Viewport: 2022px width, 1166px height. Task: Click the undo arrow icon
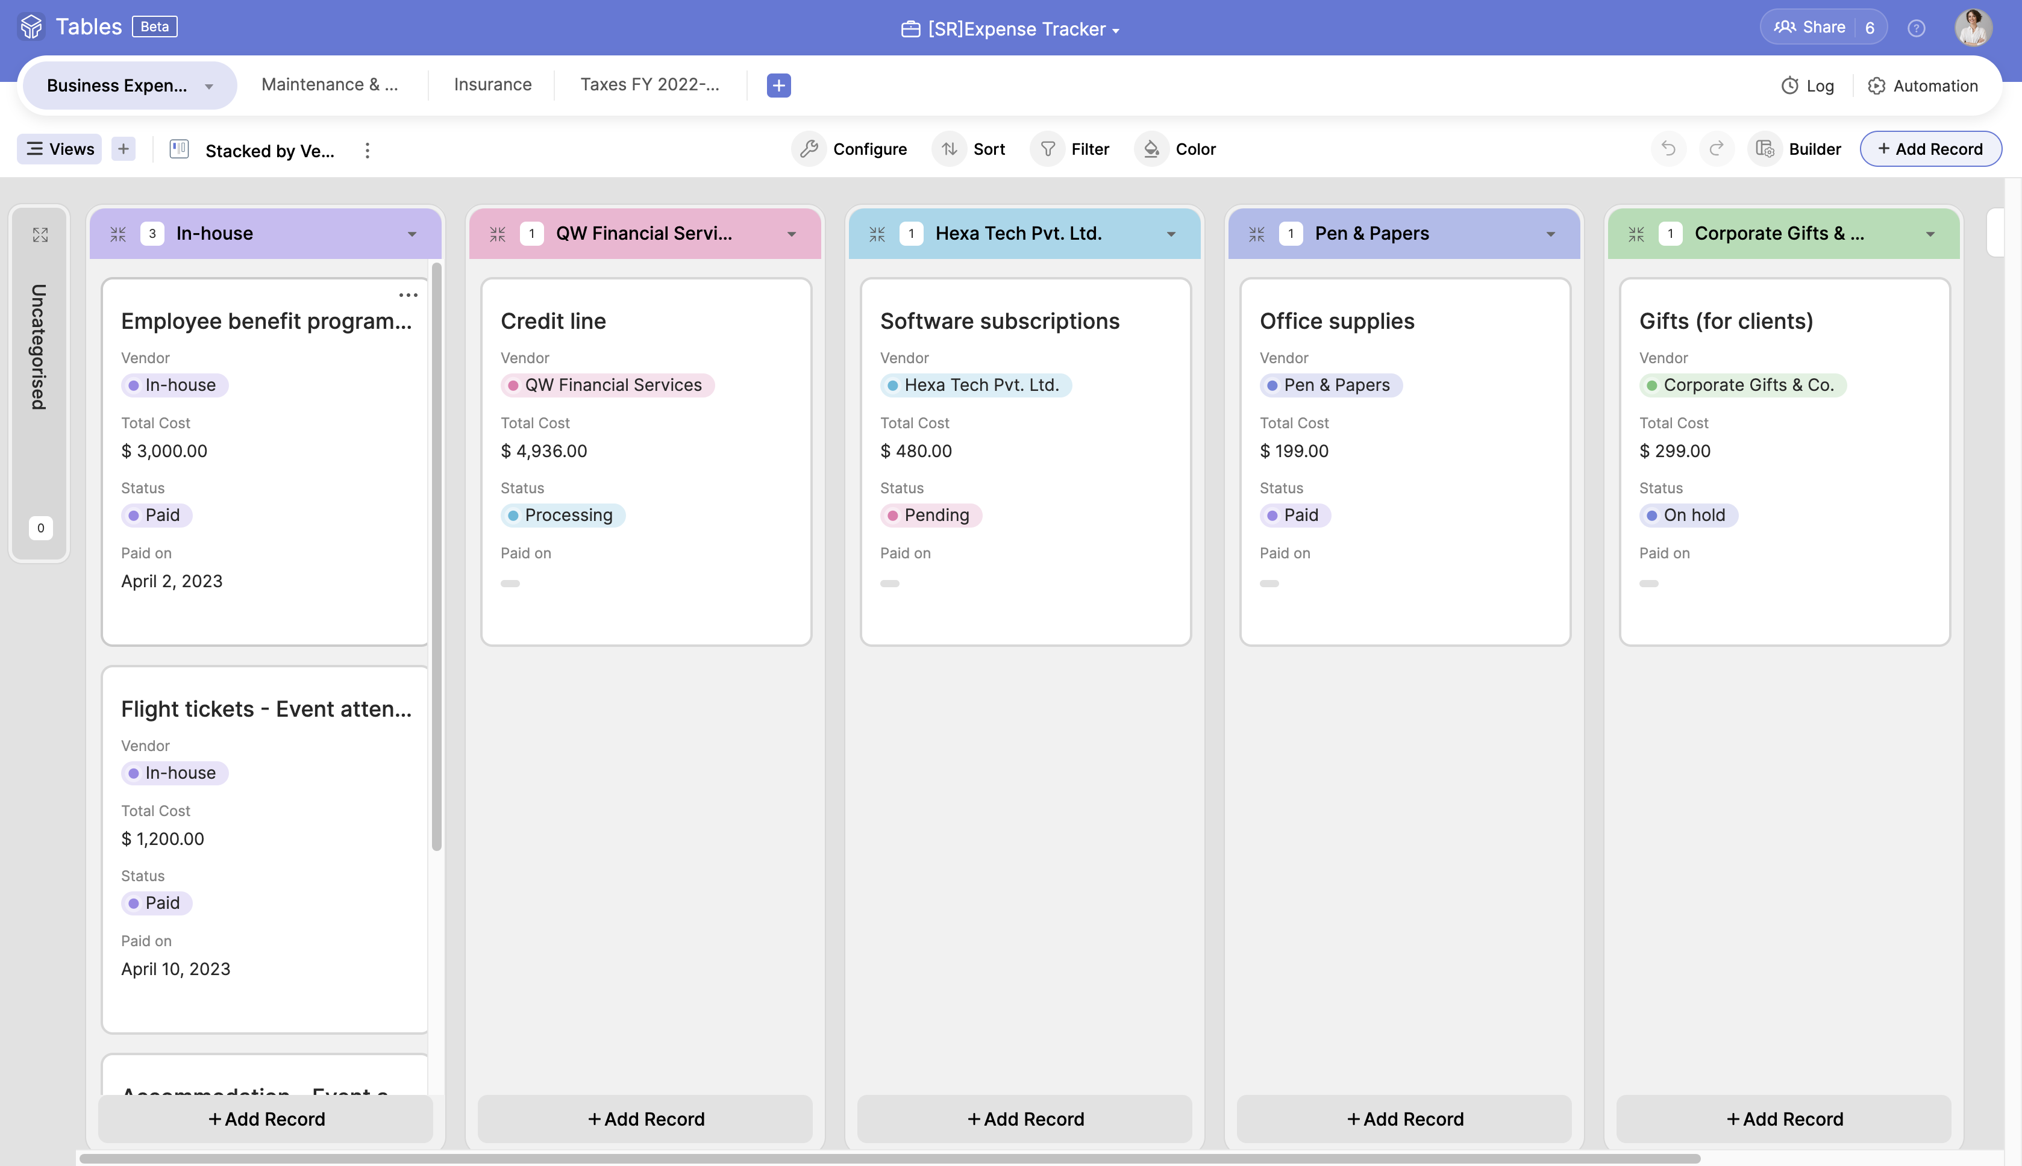pyautogui.click(x=1668, y=149)
